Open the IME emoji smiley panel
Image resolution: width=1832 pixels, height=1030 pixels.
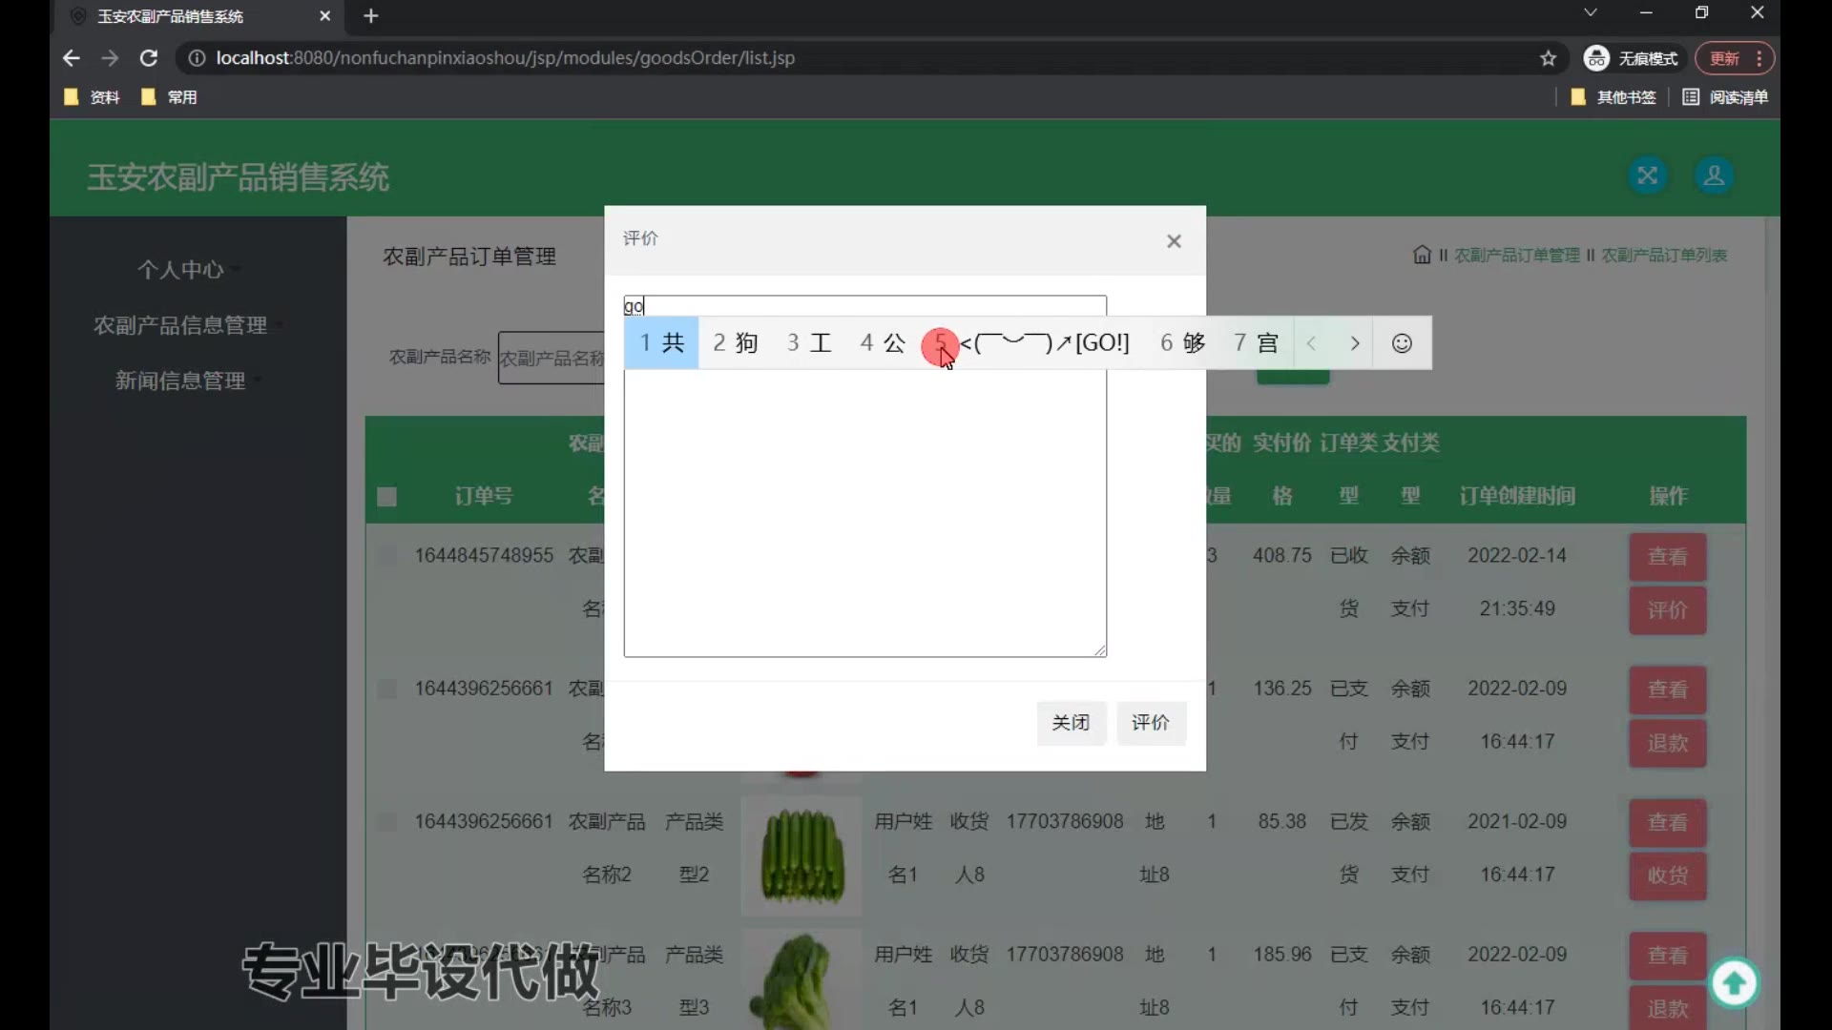1401,343
